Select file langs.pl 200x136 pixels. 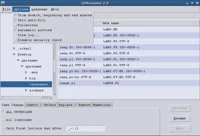click(x=67, y=83)
